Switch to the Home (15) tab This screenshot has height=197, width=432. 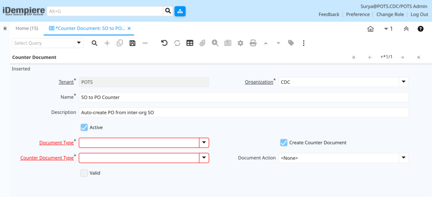pyautogui.click(x=27, y=28)
